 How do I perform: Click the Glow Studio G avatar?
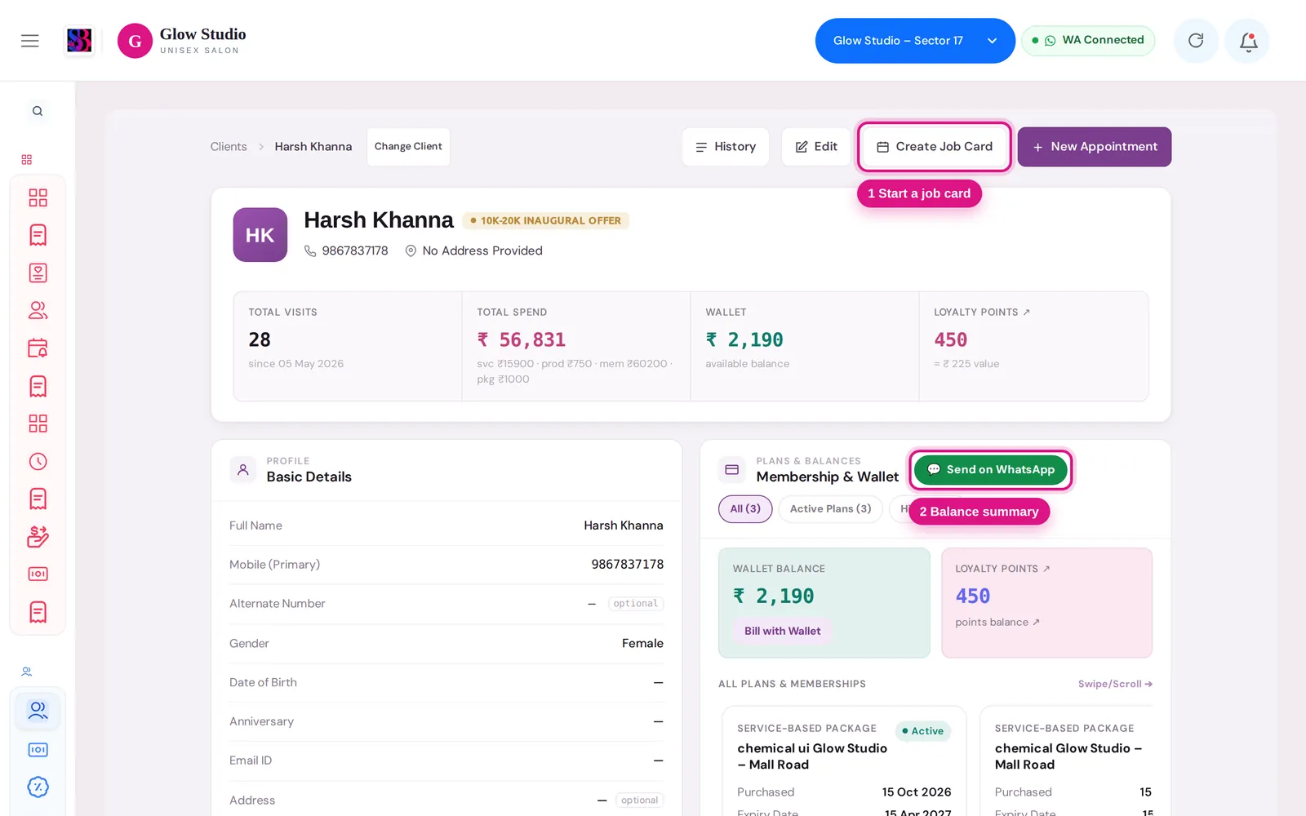click(x=135, y=41)
